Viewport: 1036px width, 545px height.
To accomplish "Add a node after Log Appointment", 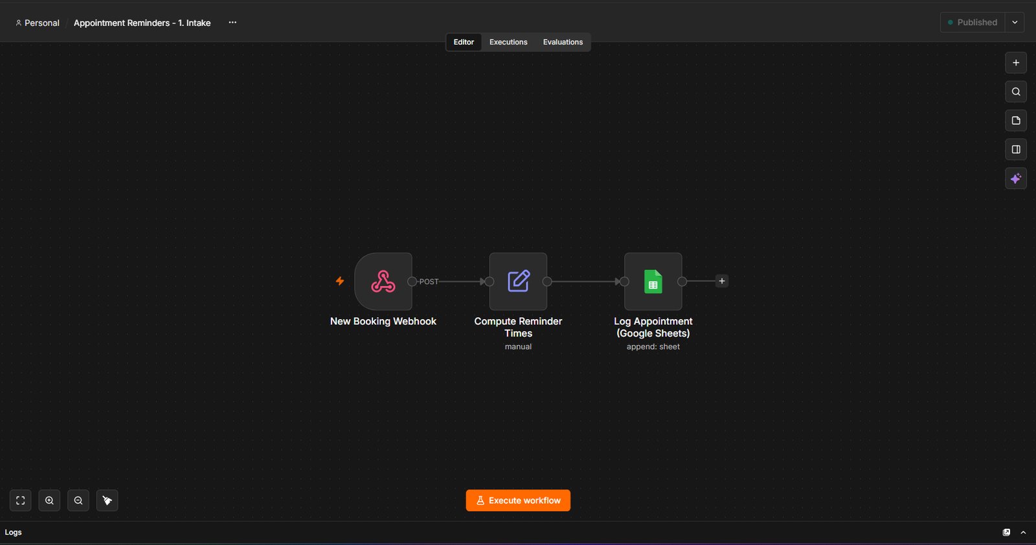I will (722, 281).
